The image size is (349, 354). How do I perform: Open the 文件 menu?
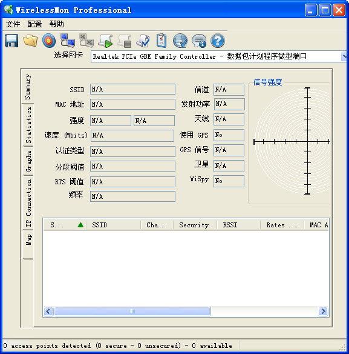tap(13, 24)
